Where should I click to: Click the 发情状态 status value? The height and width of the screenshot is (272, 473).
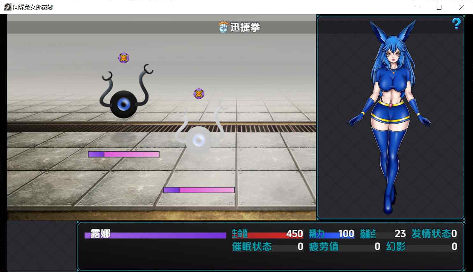434,234
